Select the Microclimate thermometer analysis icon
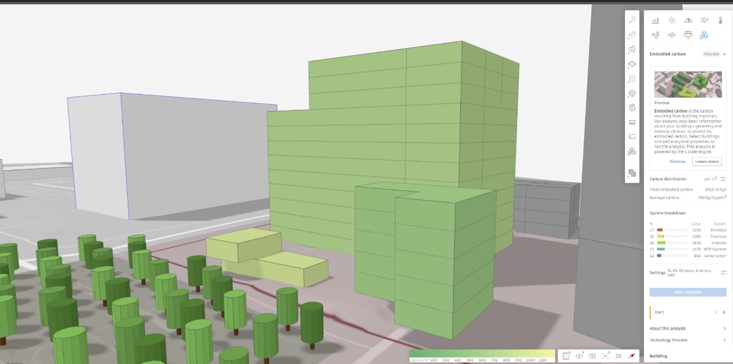733x364 pixels. [720, 20]
